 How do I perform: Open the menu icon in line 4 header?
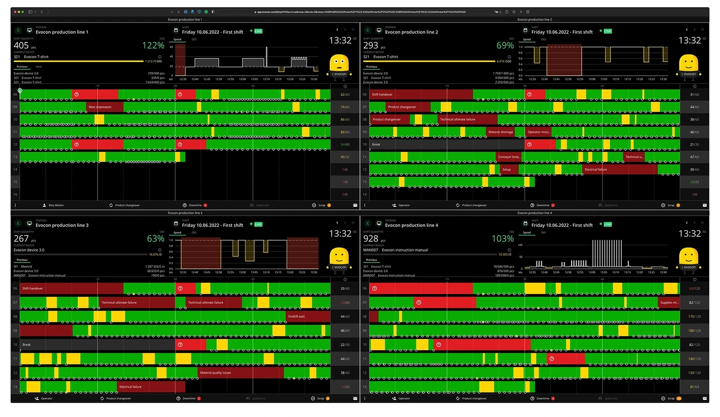click(368, 224)
